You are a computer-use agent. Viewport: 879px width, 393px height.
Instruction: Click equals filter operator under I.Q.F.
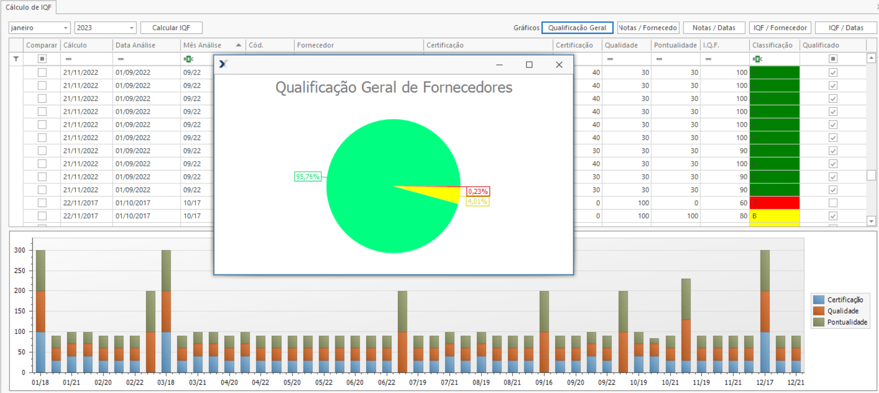coord(708,59)
